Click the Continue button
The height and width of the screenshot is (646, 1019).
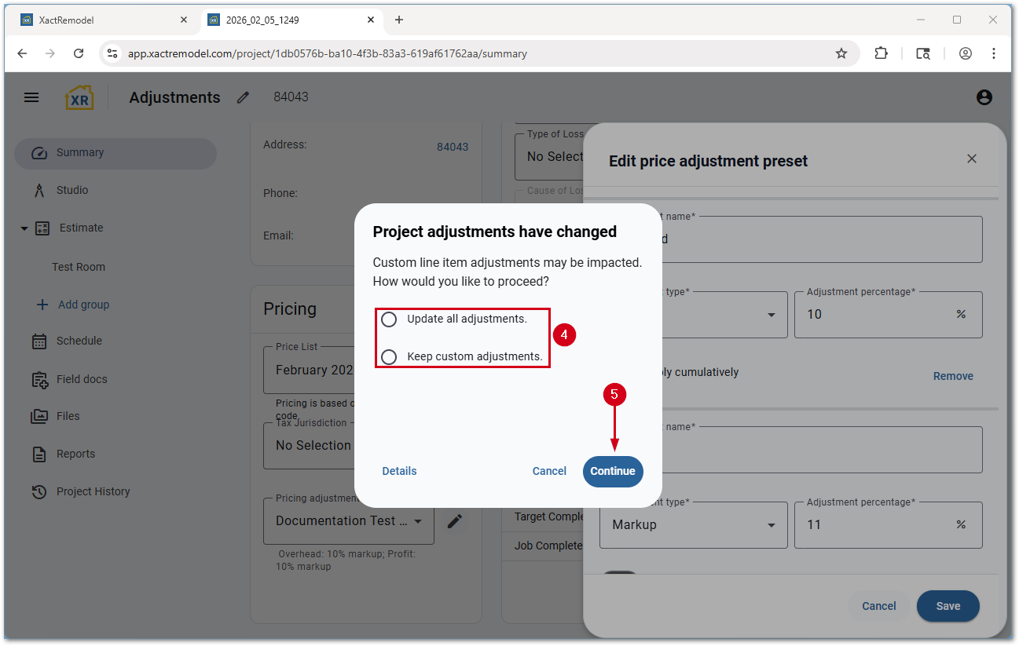click(x=613, y=471)
